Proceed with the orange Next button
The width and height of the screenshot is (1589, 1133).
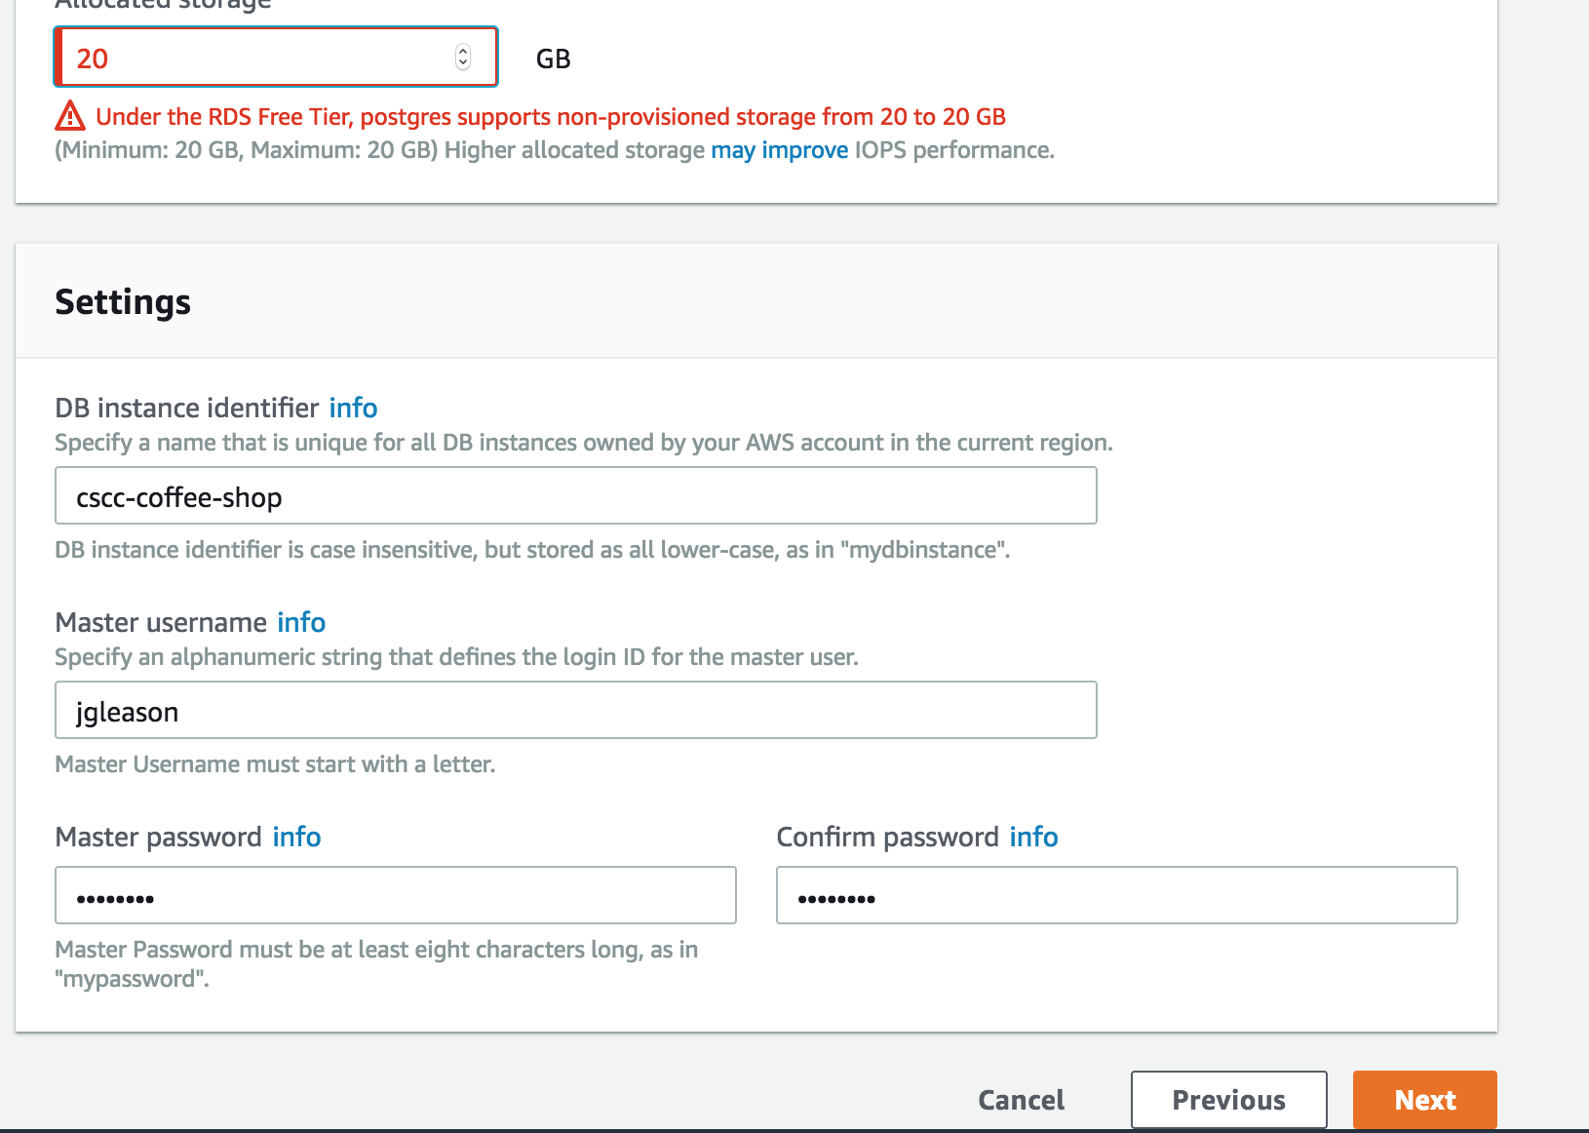(x=1424, y=1100)
